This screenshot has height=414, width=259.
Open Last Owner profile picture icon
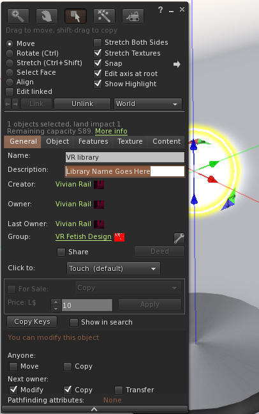(99, 224)
